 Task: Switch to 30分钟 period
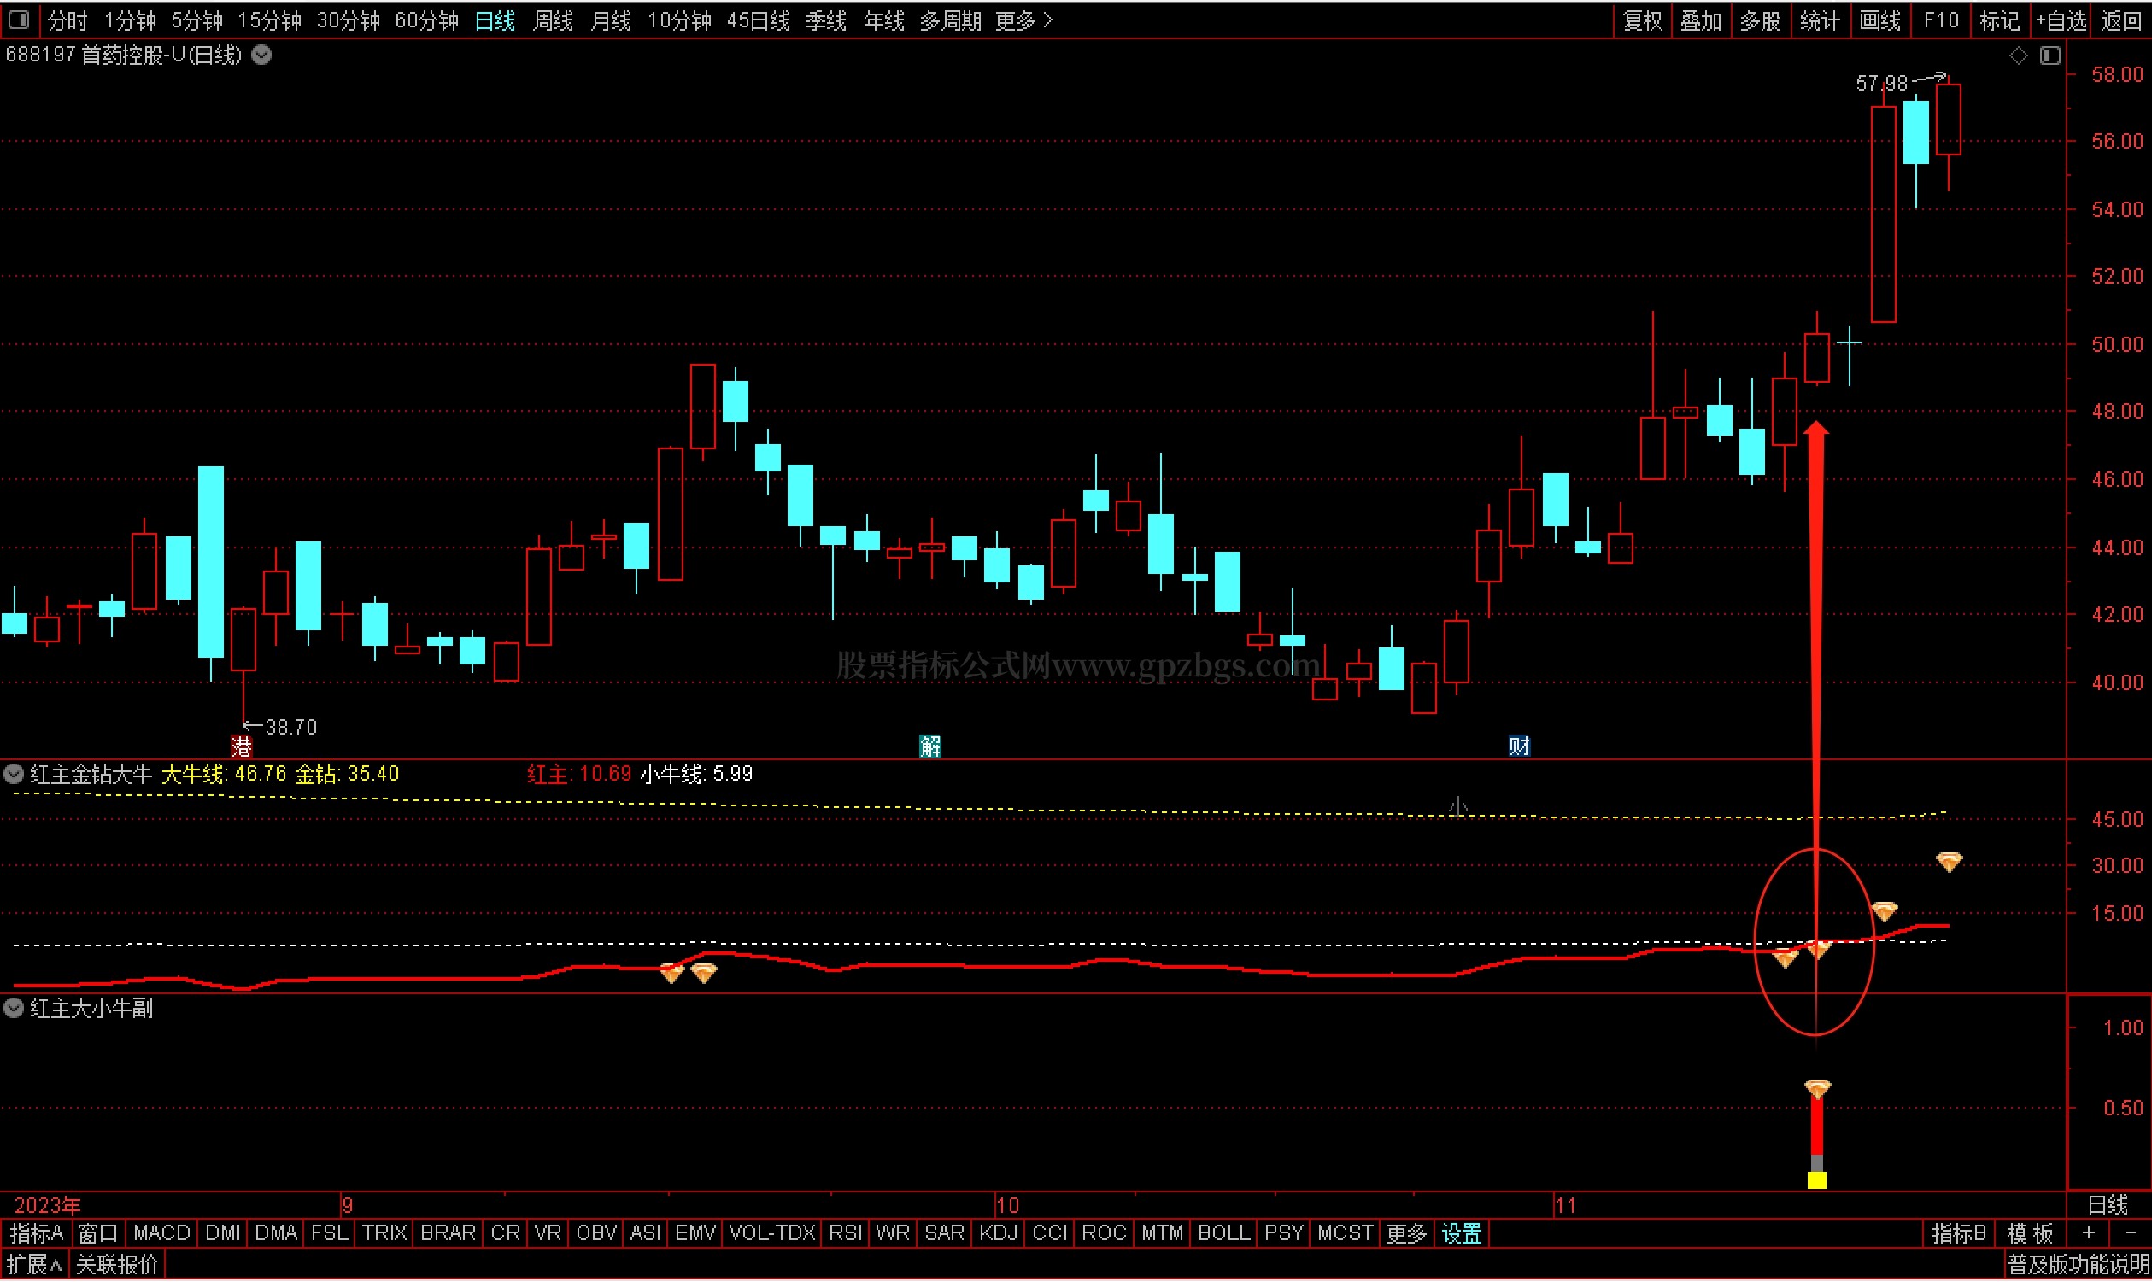349,20
